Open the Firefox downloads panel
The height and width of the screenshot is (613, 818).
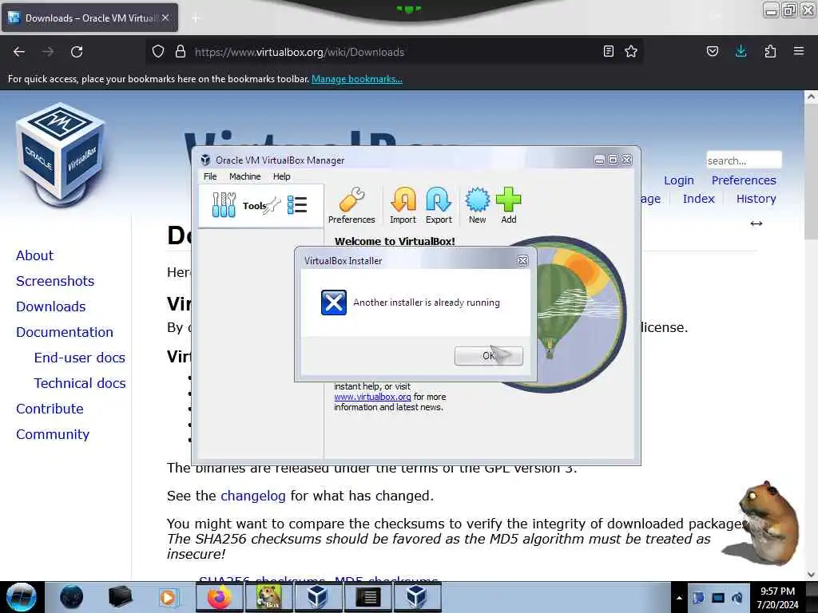click(741, 51)
